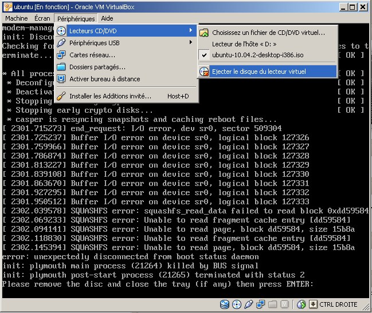Click 'end_request: I/O error' sector 509304 line
The height and width of the screenshot is (313, 372).
pyautogui.click(x=142, y=129)
